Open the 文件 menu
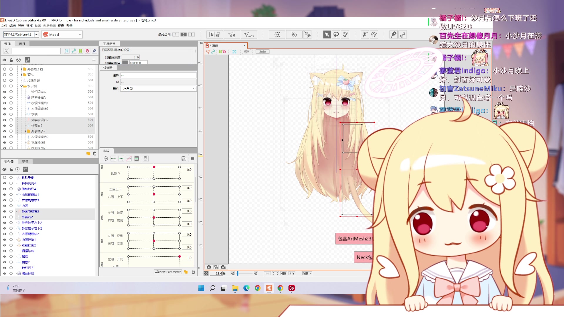The height and width of the screenshot is (317, 564). click(4, 26)
